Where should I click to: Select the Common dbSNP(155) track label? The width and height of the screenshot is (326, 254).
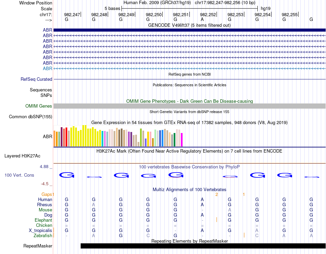(30, 117)
